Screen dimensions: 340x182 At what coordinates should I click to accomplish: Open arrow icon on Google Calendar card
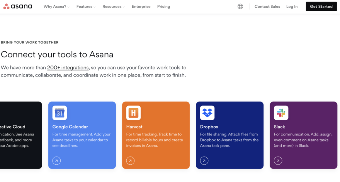pos(57,160)
